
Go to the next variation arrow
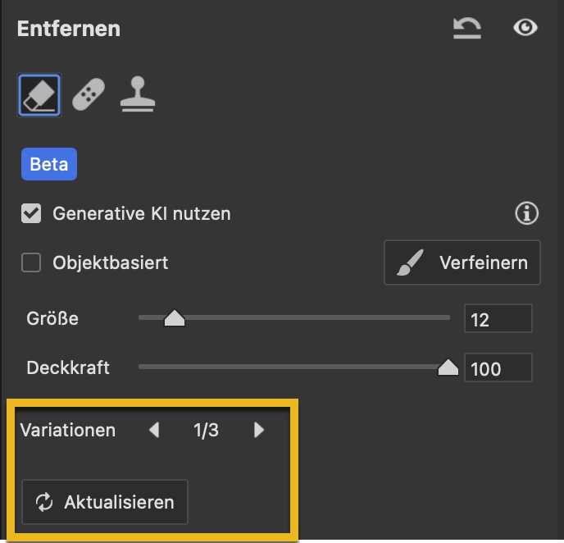259,430
